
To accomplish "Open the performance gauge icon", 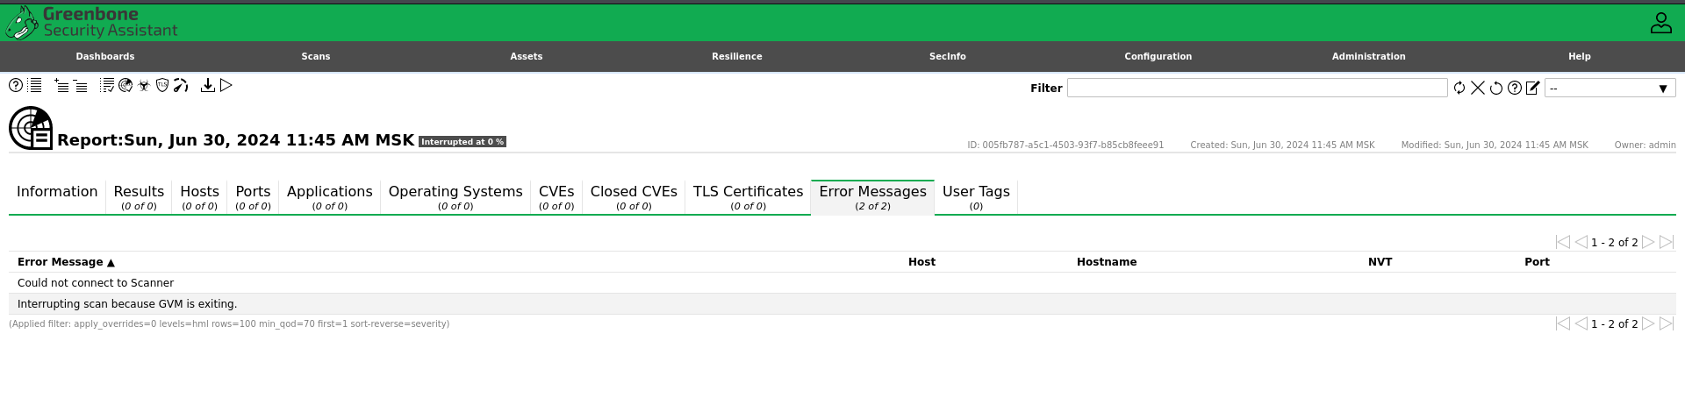I will pos(181,85).
